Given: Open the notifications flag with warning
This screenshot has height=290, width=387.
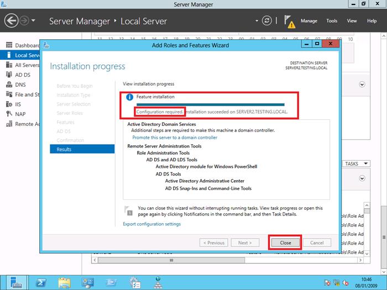Looking at the screenshot, I should [x=289, y=22].
